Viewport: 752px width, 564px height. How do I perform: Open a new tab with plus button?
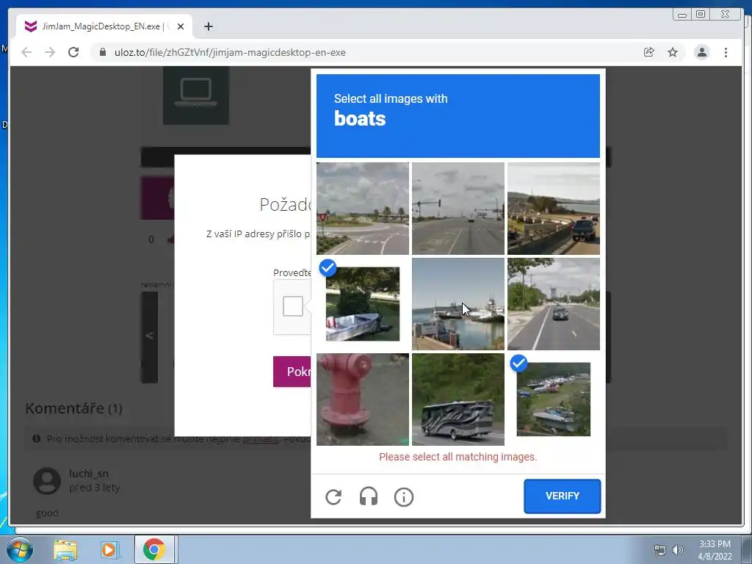(x=208, y=26)
